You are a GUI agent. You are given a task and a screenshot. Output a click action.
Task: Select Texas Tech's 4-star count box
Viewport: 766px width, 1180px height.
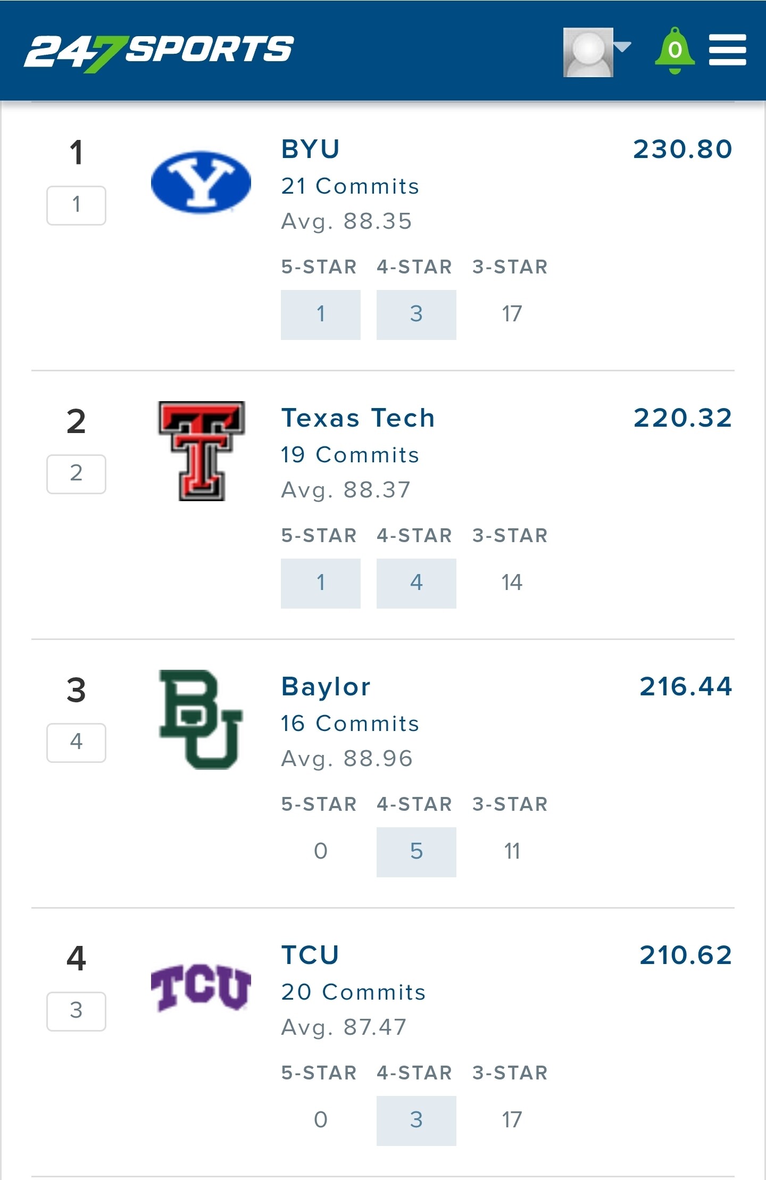coord(417,583)
